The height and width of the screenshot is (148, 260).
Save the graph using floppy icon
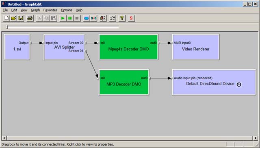21,18
